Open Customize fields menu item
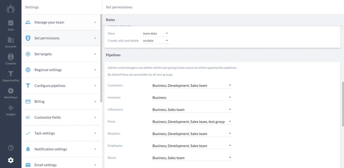344x168 pixels. click(61, 117)
